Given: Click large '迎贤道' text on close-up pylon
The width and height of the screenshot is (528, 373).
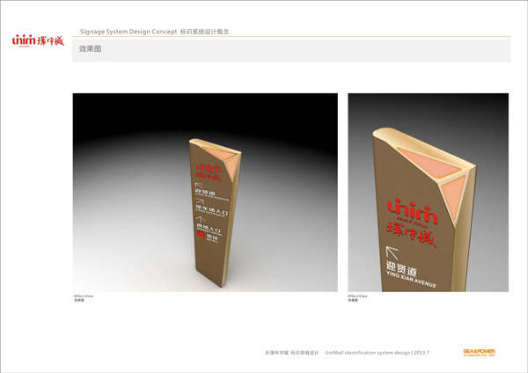Looking at the screenshot, I should [401, 268].
